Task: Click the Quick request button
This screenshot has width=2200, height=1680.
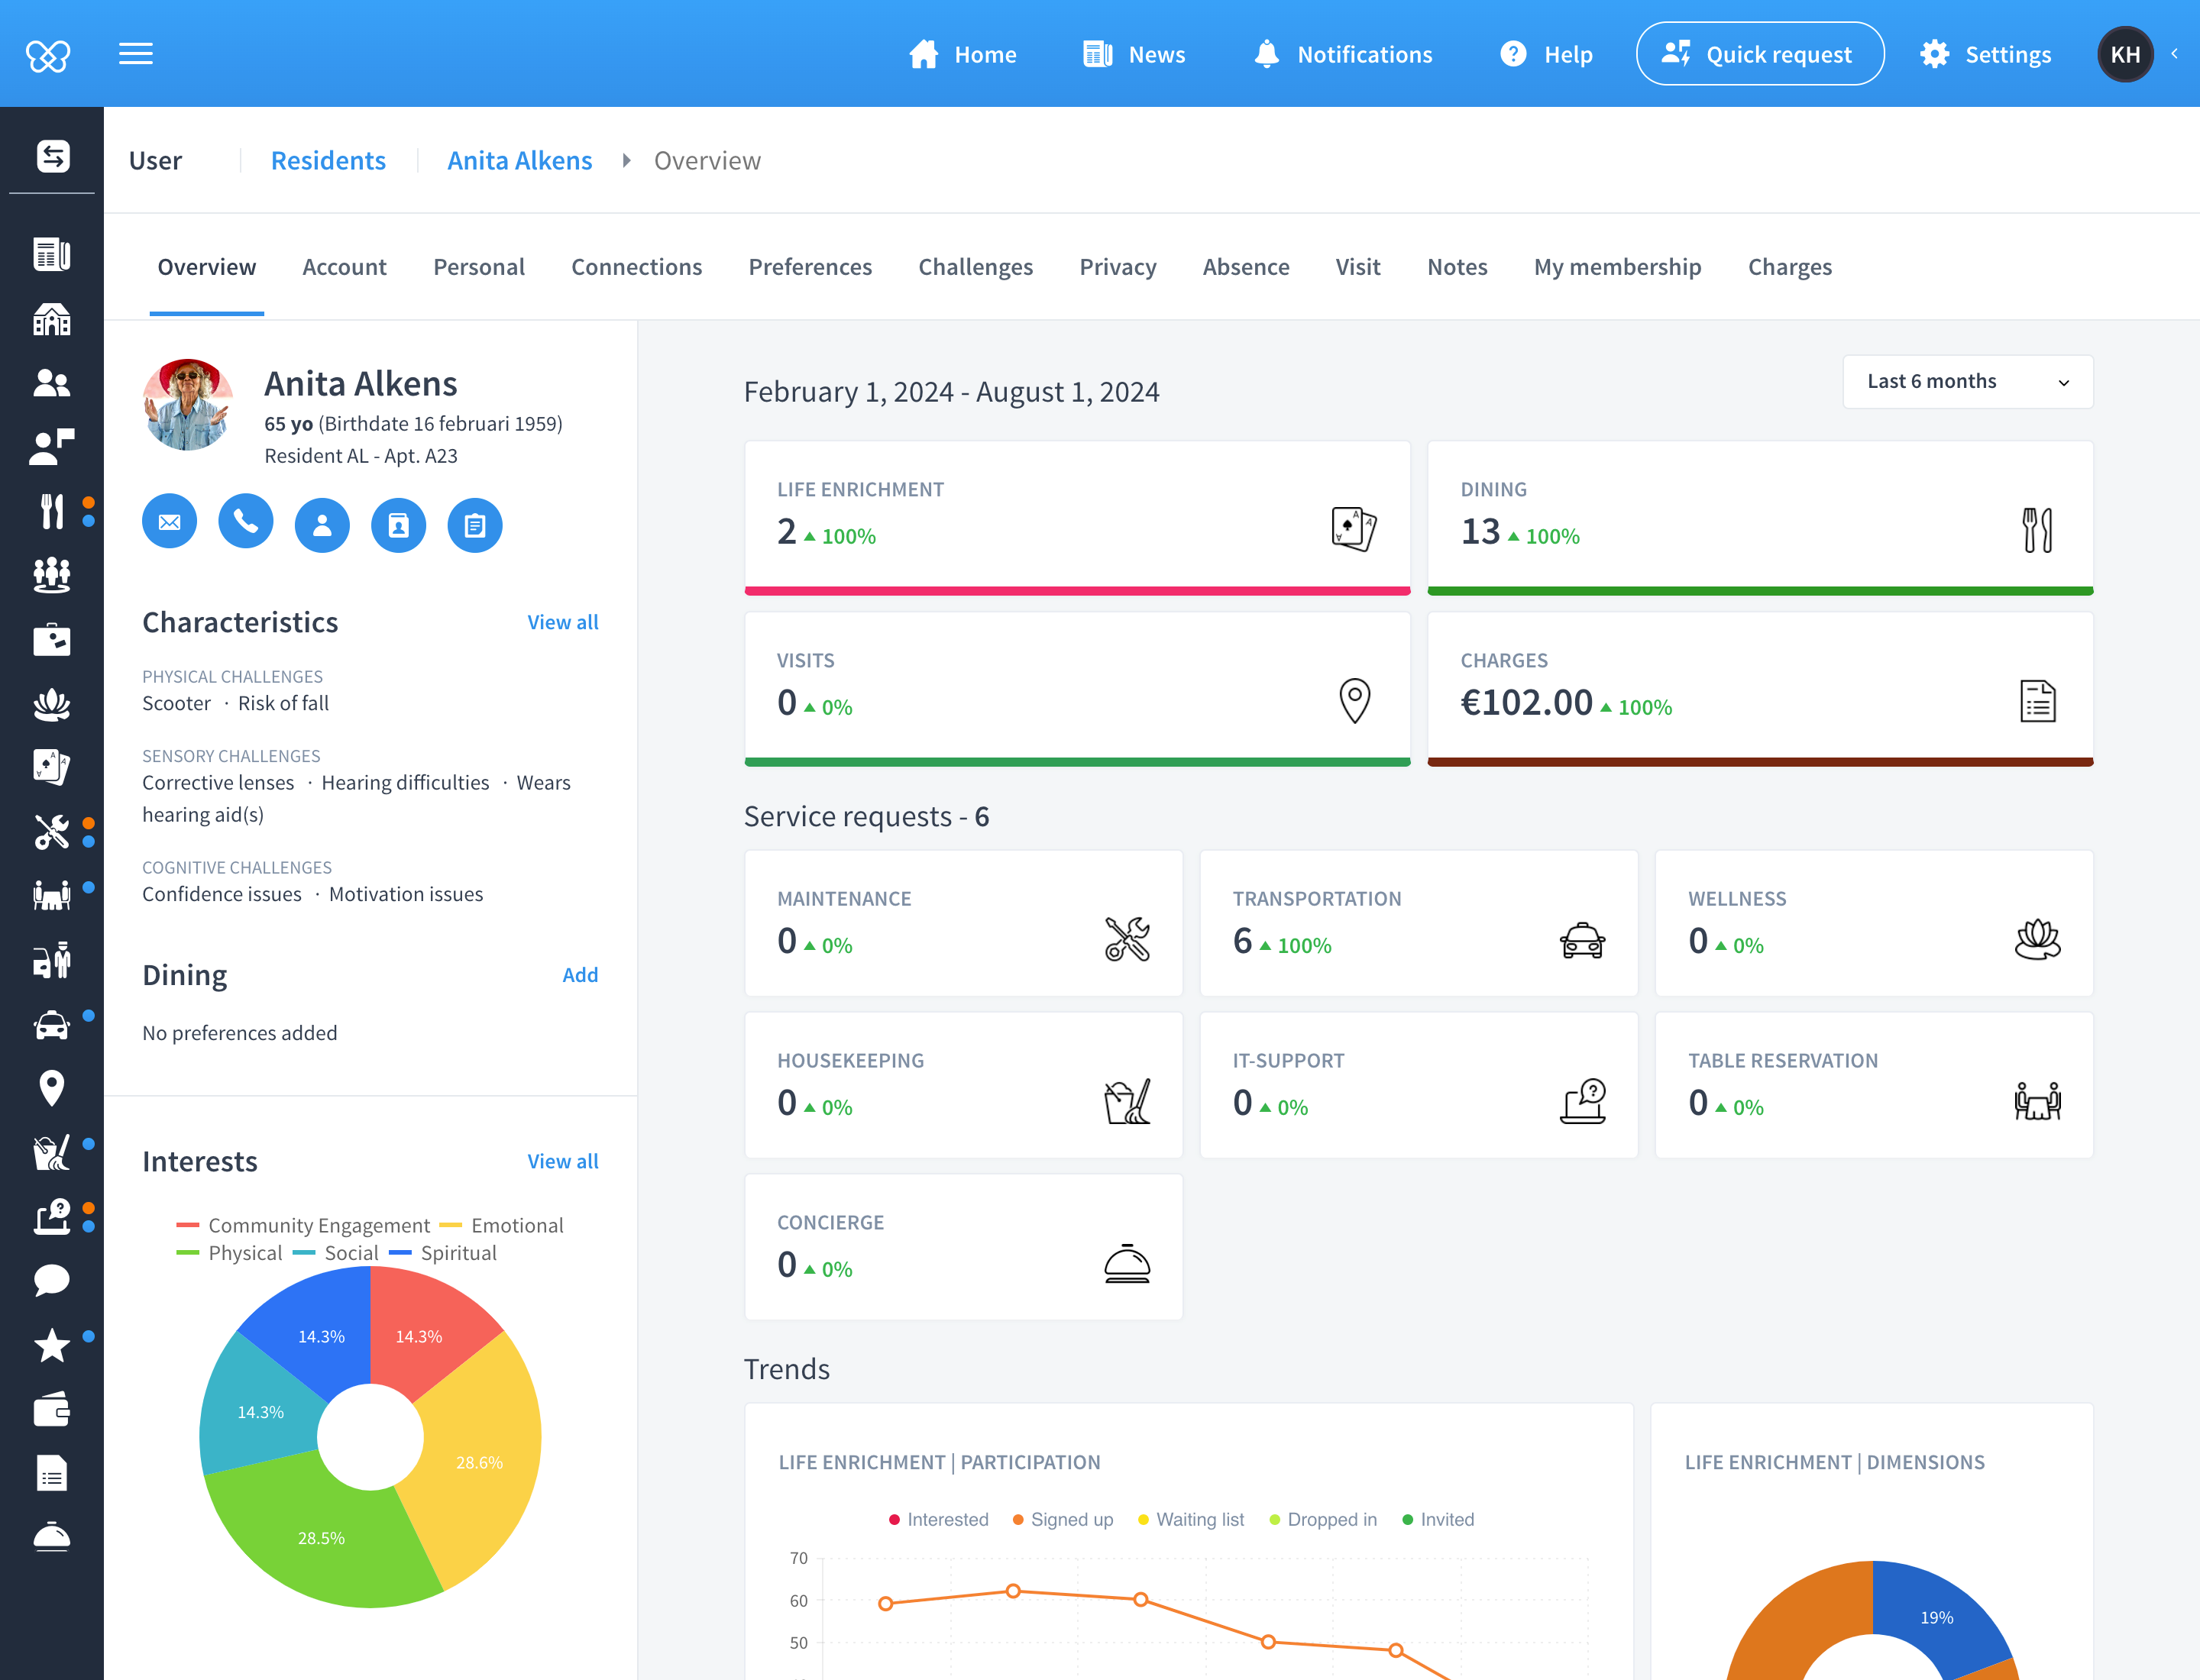Action: [x=1760, y=54]
